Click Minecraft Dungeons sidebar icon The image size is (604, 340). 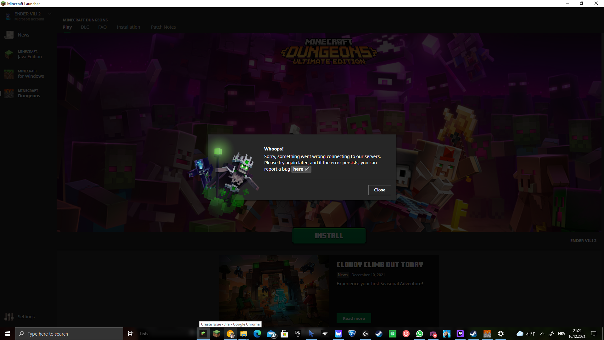(9, 93)
